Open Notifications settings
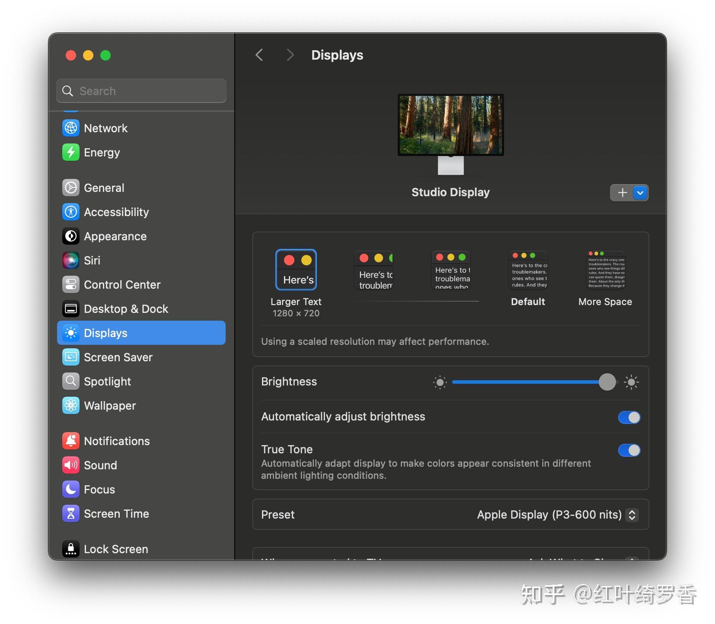 [x=117, y=441]
